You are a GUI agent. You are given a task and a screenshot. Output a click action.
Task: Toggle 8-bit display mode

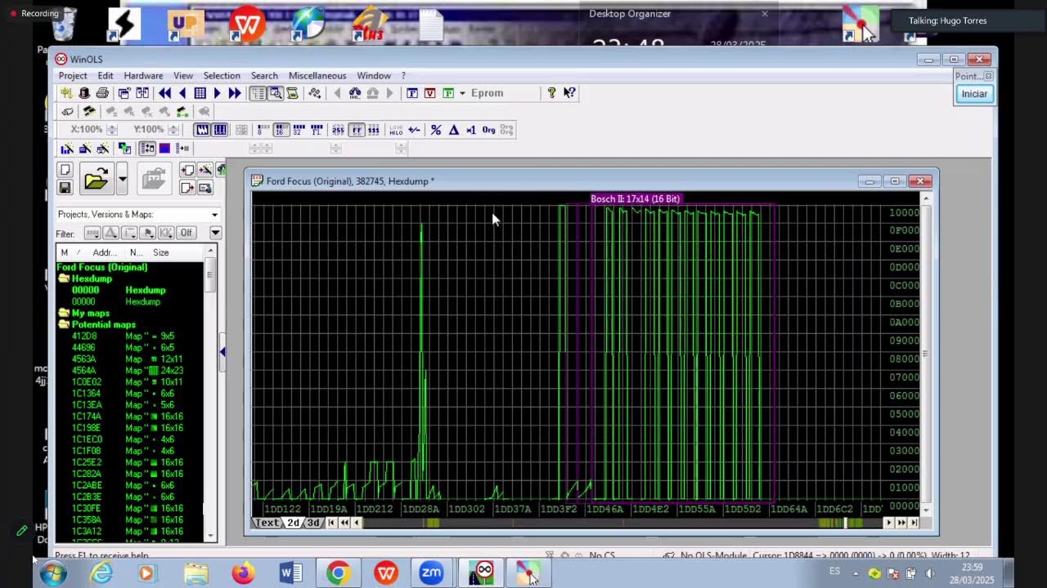(263, 130)
